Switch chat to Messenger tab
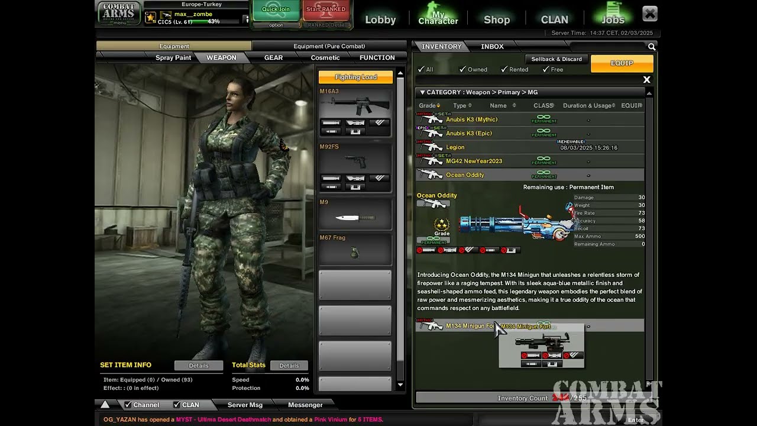757x426 pixels. [x=305, y=405]
